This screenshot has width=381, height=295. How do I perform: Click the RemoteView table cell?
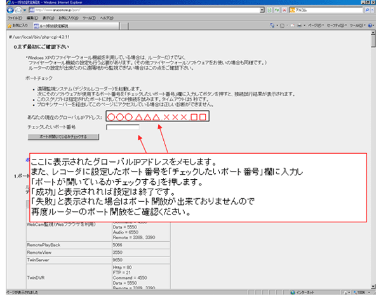[69, 253]
